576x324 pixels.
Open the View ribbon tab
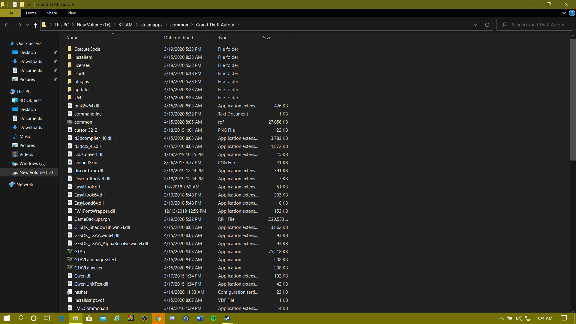[x=71, y=13]
